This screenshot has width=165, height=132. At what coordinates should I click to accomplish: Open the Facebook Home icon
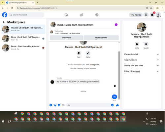[66, 15]
